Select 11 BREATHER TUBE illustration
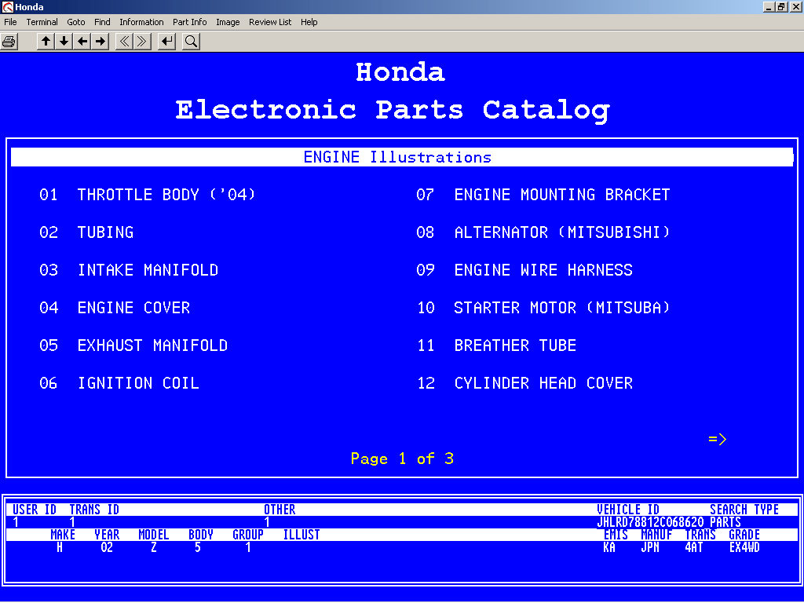The height and width of the screenshot is (603, 804). coord(496,345)
